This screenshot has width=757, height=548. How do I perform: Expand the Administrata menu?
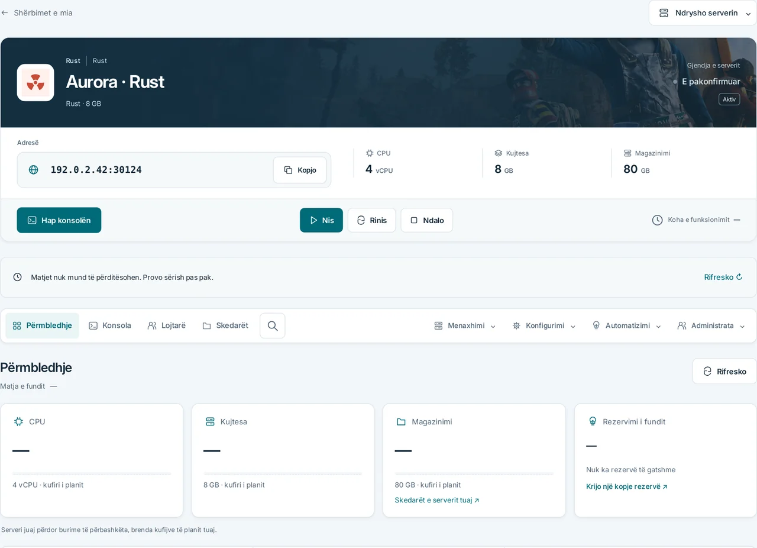pyautogui.click(x=711, y=325)
